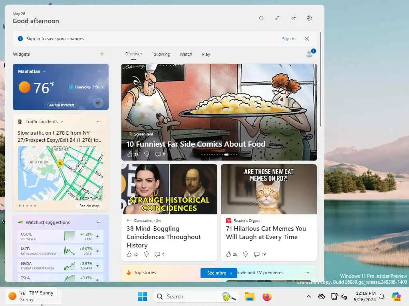Viewport: 409px width, 306px height.
Task: Add a new widget with plus icon
Action: [x=102, y=54]
